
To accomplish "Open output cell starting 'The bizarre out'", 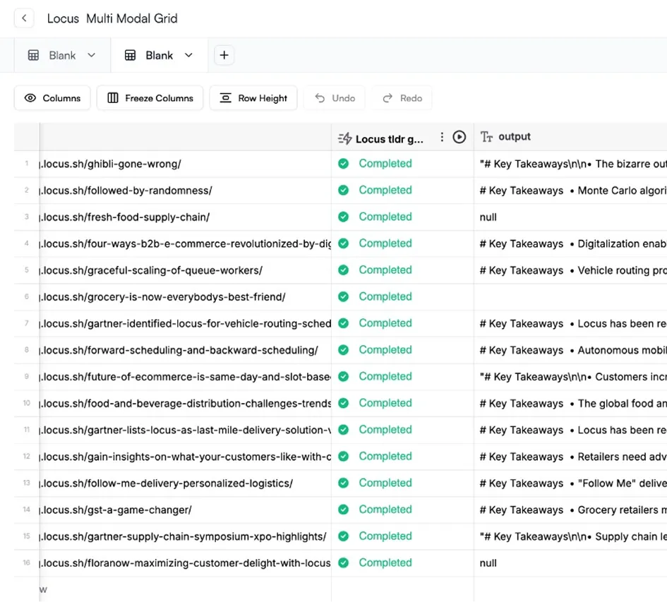I will click(570, 164).
